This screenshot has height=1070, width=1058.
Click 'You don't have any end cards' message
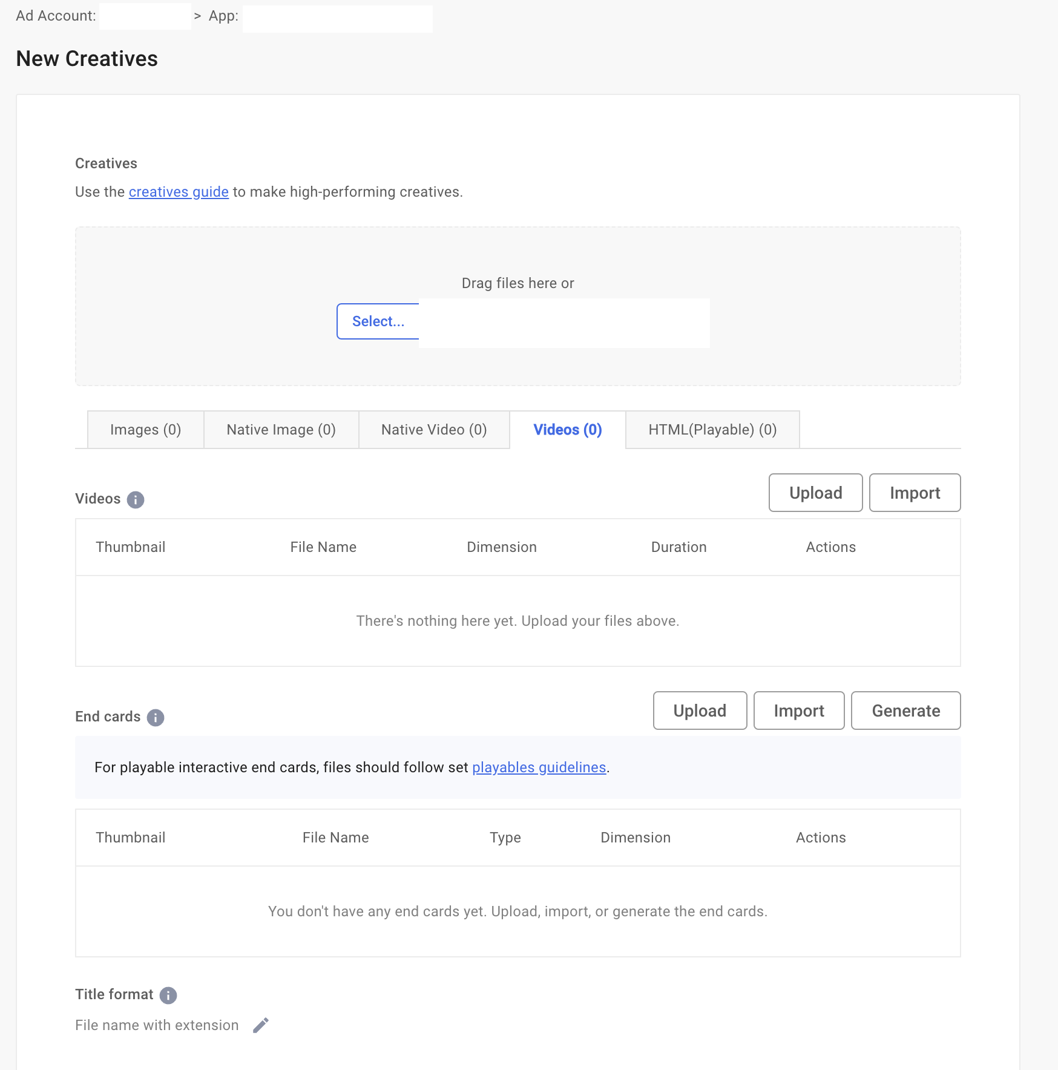pos(518,911)
